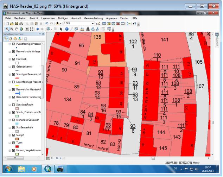Collapse the Straßenverkehr layer tree node
The image size is (223, 177).
pyautogui.click(x=9, y=127)
